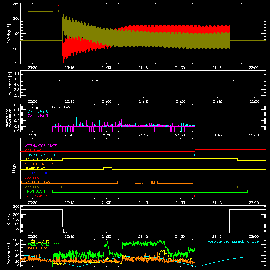The height and width of the screenshot is (270, 270).
Task: Click the Normalized modulation axis title
Action: [8, 118]
